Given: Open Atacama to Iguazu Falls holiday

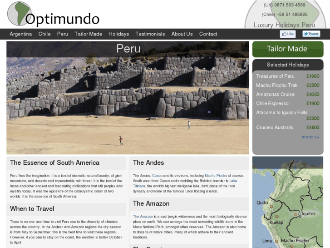Looking at the screenshot, I should click(x=281, y=112).
